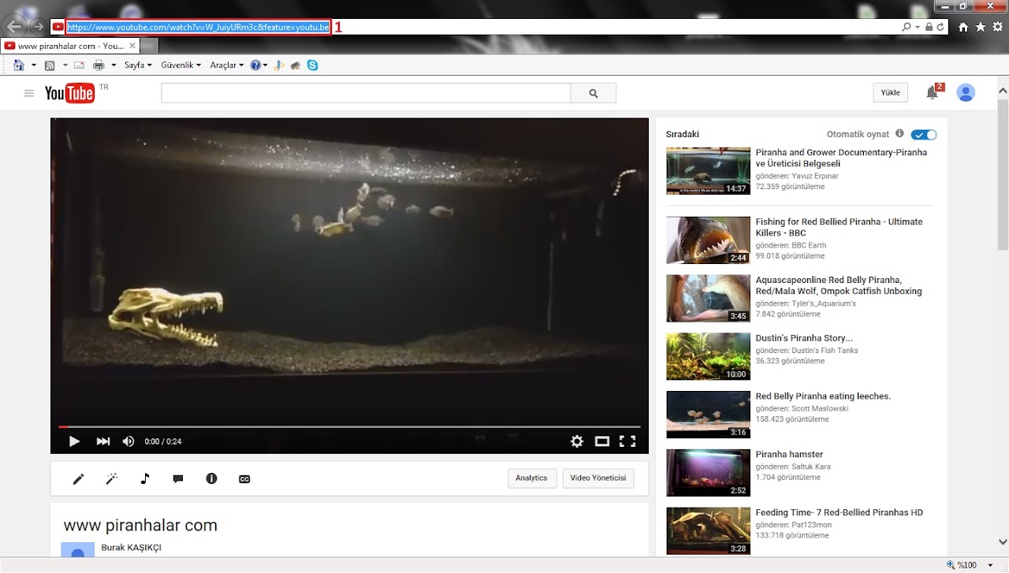Image resolution: width=1009 pixels, height=573 pixels.
Task: Click the address bar URL field
Action: 198,27
